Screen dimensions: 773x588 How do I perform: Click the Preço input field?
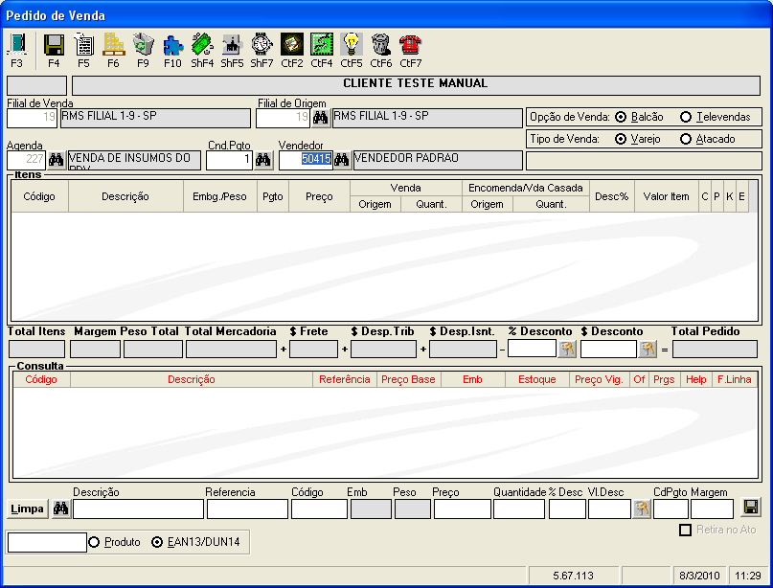(x=463, y=509)
